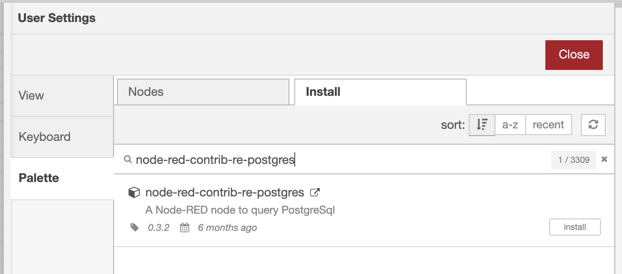Viewport: 622px width, 274px height.
Task: Sort modules by relevance icon
Action: (x=482, y=125)
